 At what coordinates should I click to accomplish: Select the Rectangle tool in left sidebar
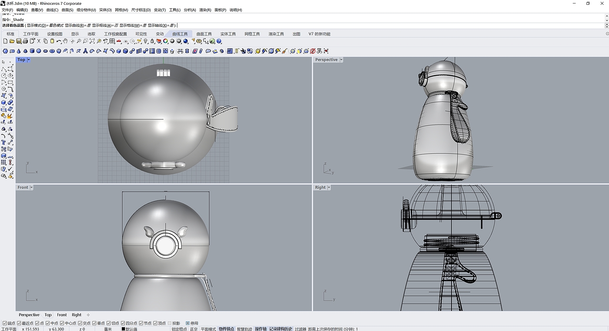(10, 82)
